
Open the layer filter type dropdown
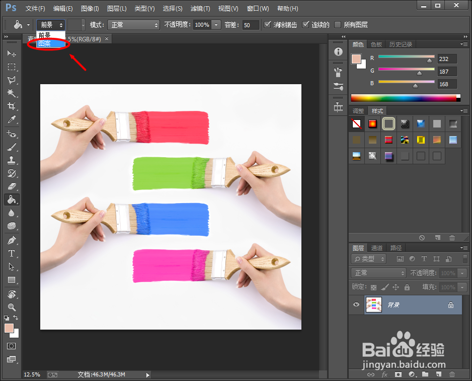coord(369,259)
